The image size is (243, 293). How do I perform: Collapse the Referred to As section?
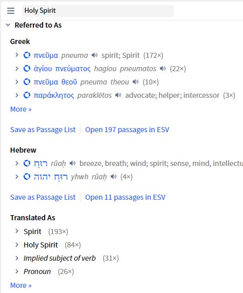(x=8, y=25)
